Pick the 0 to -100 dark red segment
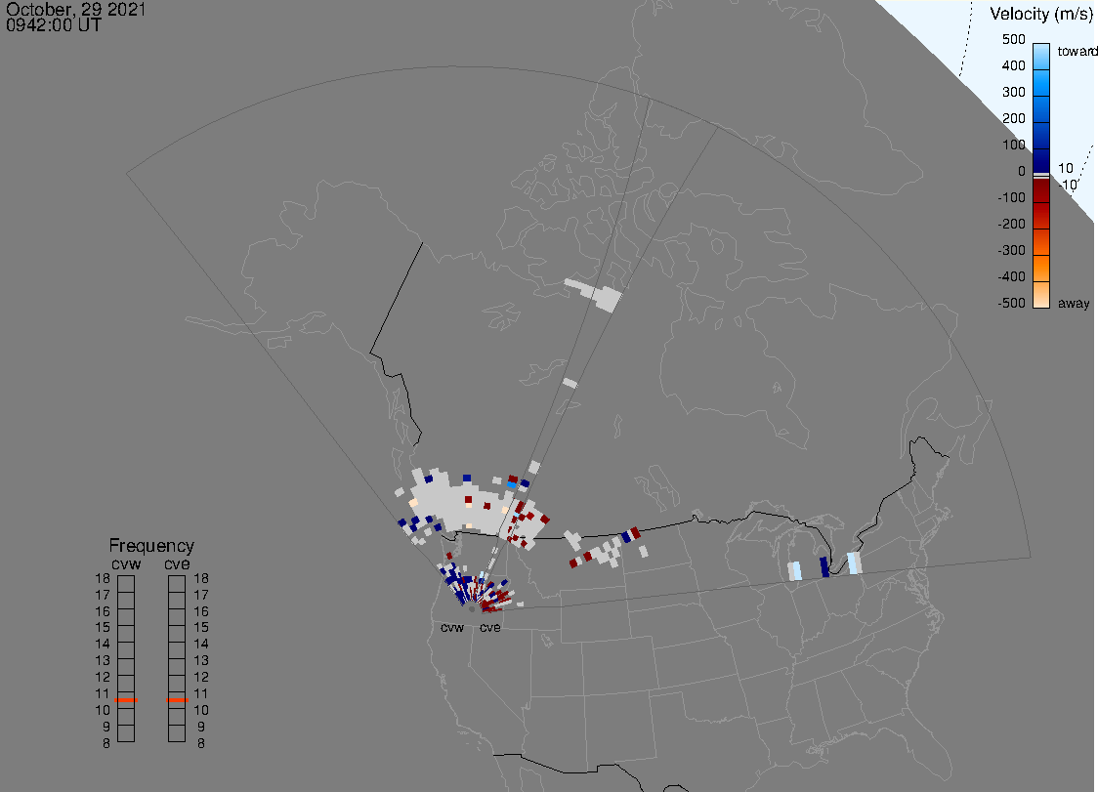Screen dimensions: 1098x792 1041,190
